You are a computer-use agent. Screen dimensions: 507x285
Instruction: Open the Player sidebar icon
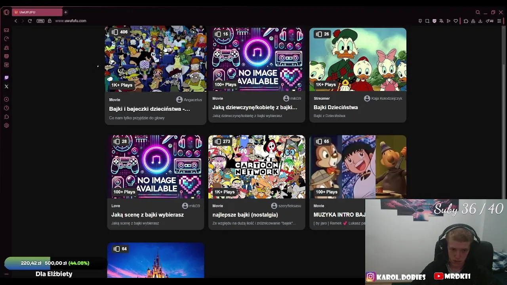[6, 99]
